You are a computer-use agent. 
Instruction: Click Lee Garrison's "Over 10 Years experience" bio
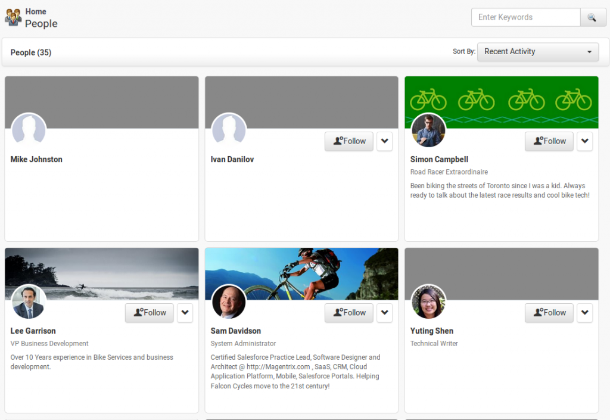(x=92, y=362)
